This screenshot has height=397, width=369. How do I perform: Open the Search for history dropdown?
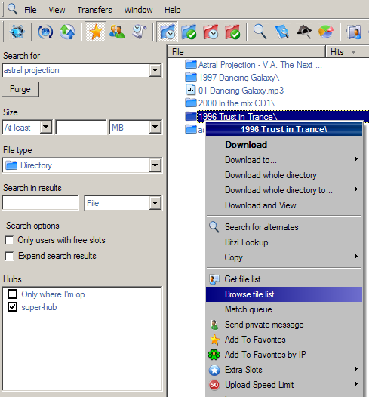pyautogui.click(x=155, y=70)
